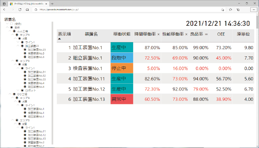The width and height of the screenshot is (259, 148).
Task: View site information icon beside the URL
Action: coord(36,10)
